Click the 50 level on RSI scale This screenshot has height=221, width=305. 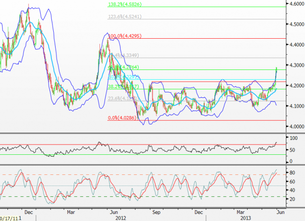292,150
